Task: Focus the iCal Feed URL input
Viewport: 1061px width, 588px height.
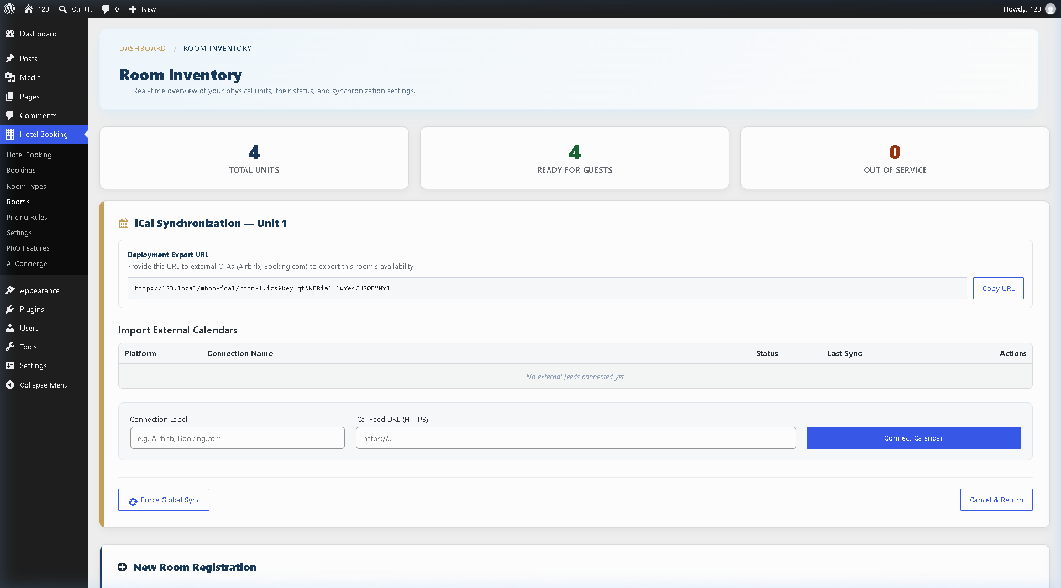Action: click(x=576, y=438)
